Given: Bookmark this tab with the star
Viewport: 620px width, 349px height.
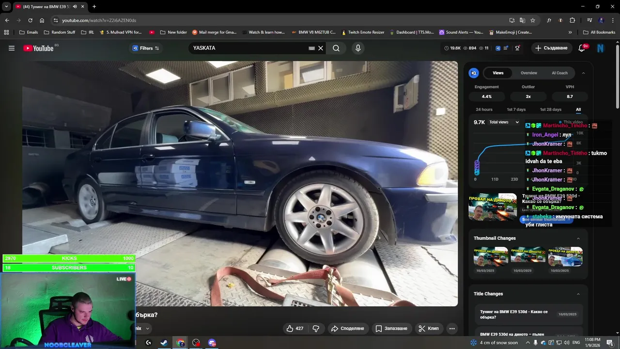Looking at the screenshot, I should coord(533,20).
